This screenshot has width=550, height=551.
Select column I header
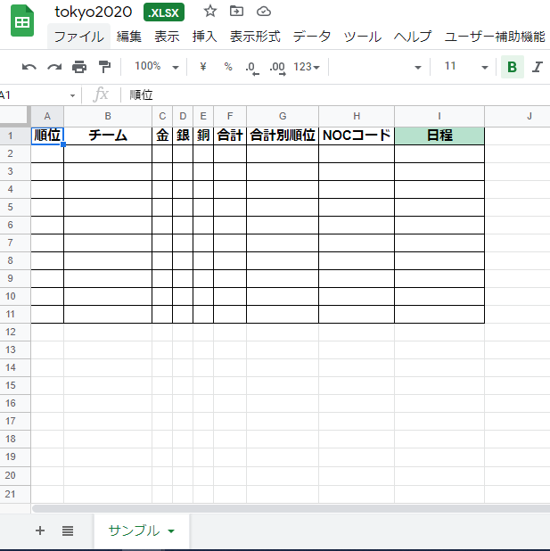439,116
